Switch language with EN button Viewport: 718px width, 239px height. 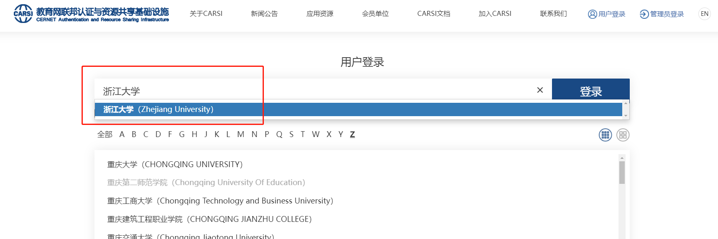pos(704,14)
